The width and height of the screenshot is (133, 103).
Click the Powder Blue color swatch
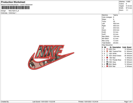point(107,60)
